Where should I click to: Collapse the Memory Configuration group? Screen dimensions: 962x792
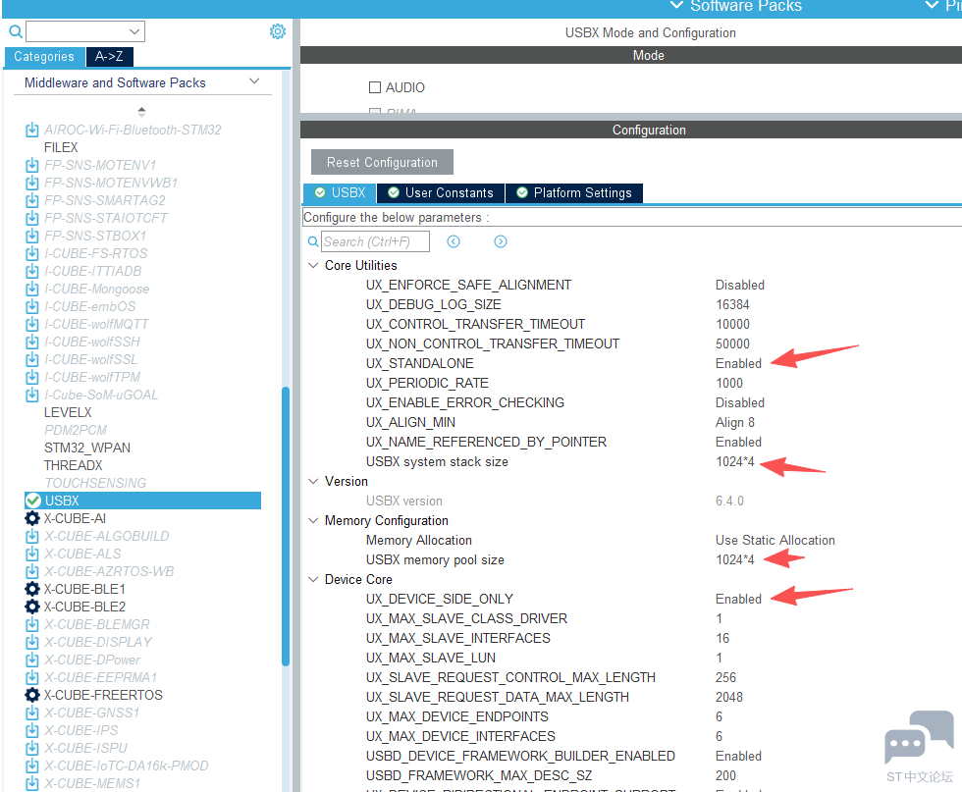point(313,520)
